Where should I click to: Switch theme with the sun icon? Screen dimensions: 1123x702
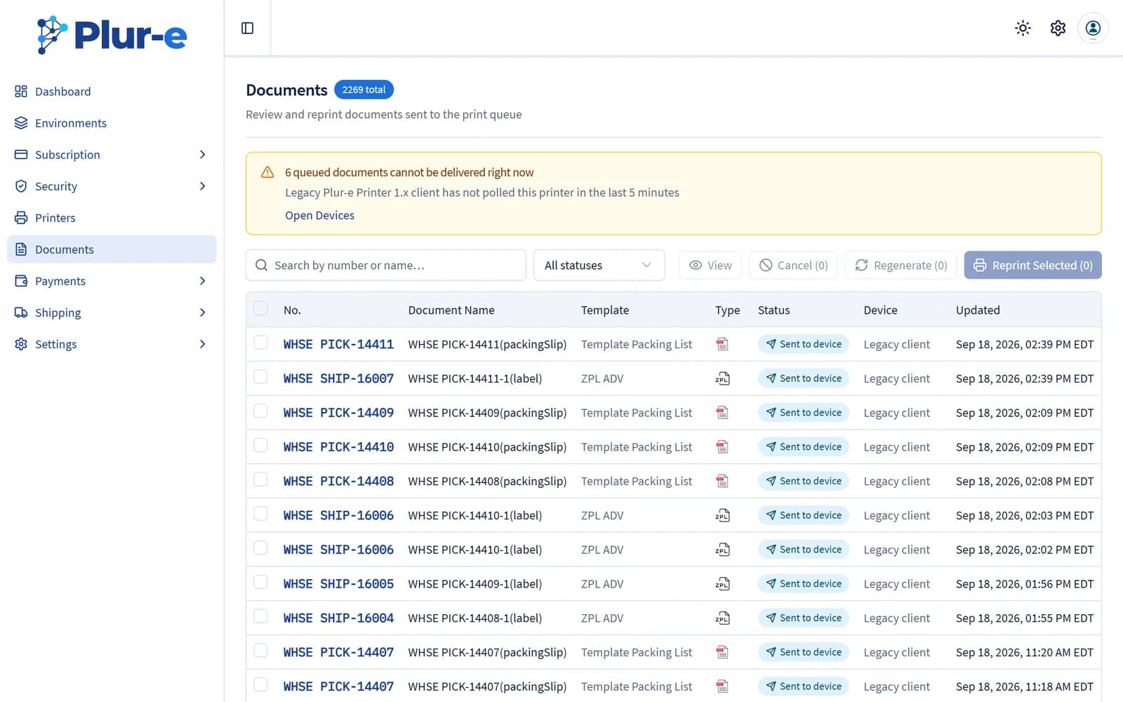(x=1023, y=28)
